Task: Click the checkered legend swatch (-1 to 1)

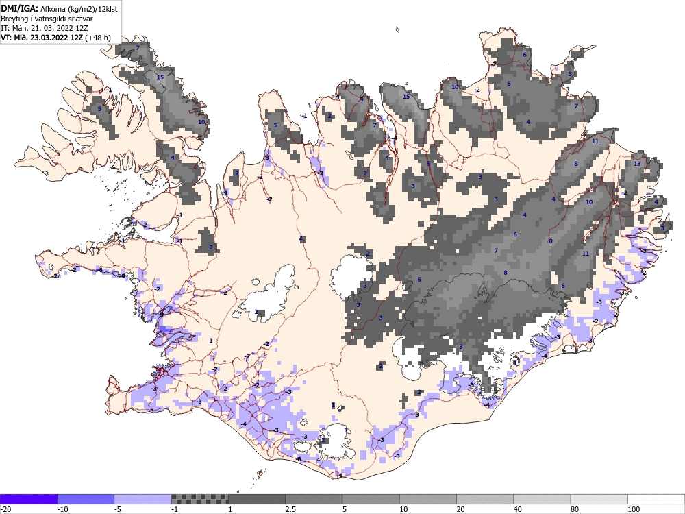Action: click(199, 499)
